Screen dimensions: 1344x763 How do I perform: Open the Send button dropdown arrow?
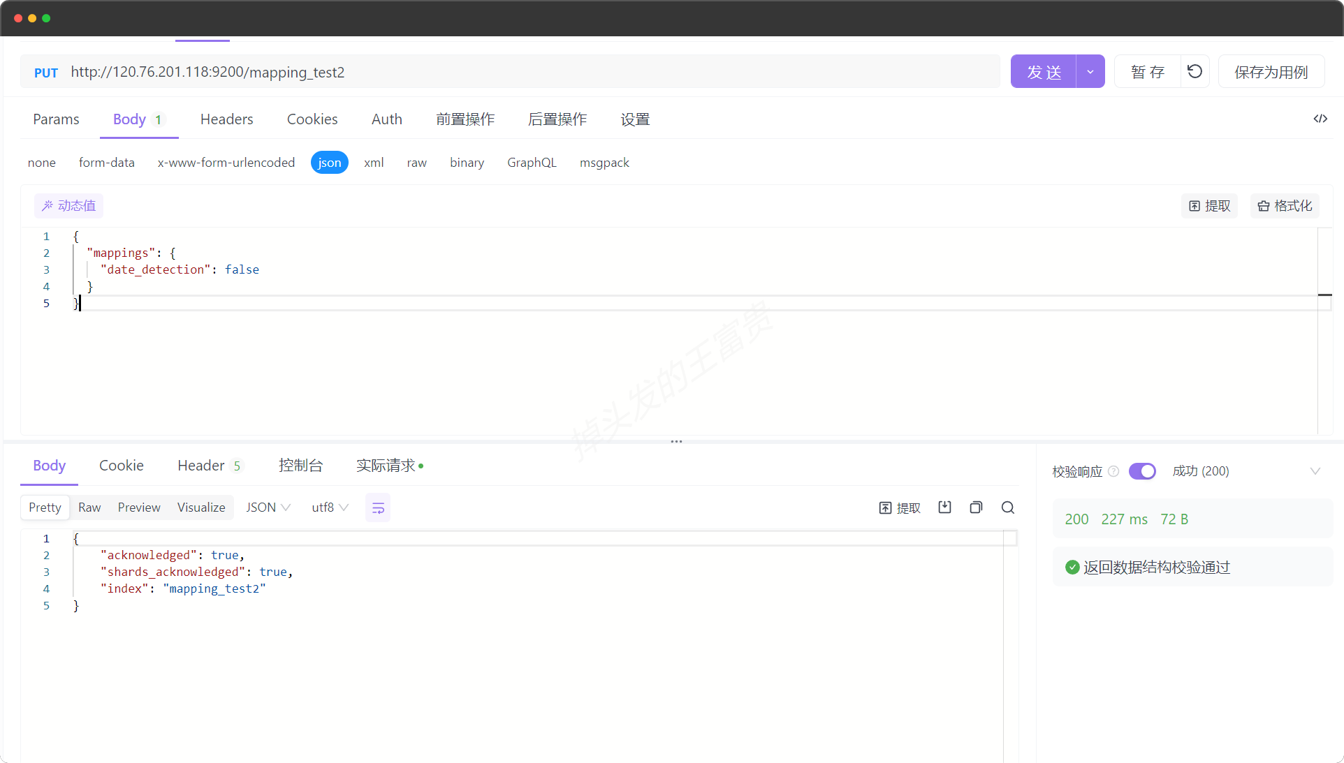click(x=1090, y=71)
